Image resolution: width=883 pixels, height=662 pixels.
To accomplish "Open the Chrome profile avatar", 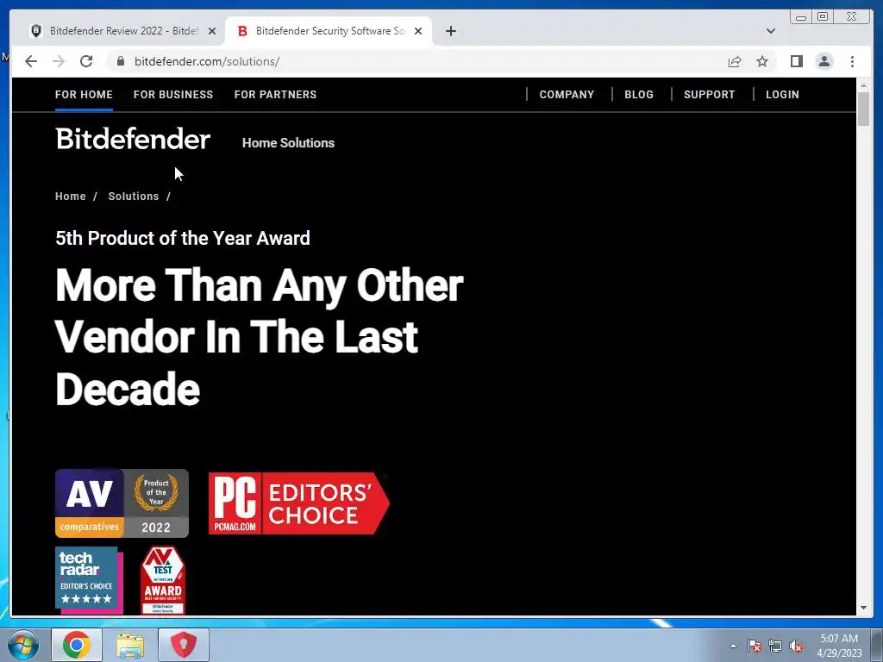I will pyautogui.click(x=824, y=61).
